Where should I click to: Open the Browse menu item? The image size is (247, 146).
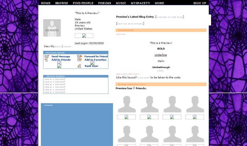[62, 3]
